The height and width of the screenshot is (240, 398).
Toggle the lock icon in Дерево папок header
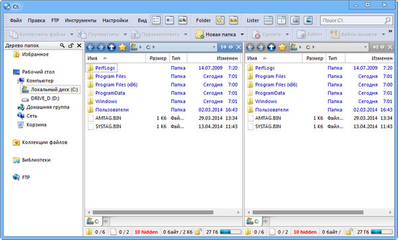(71, 45)
